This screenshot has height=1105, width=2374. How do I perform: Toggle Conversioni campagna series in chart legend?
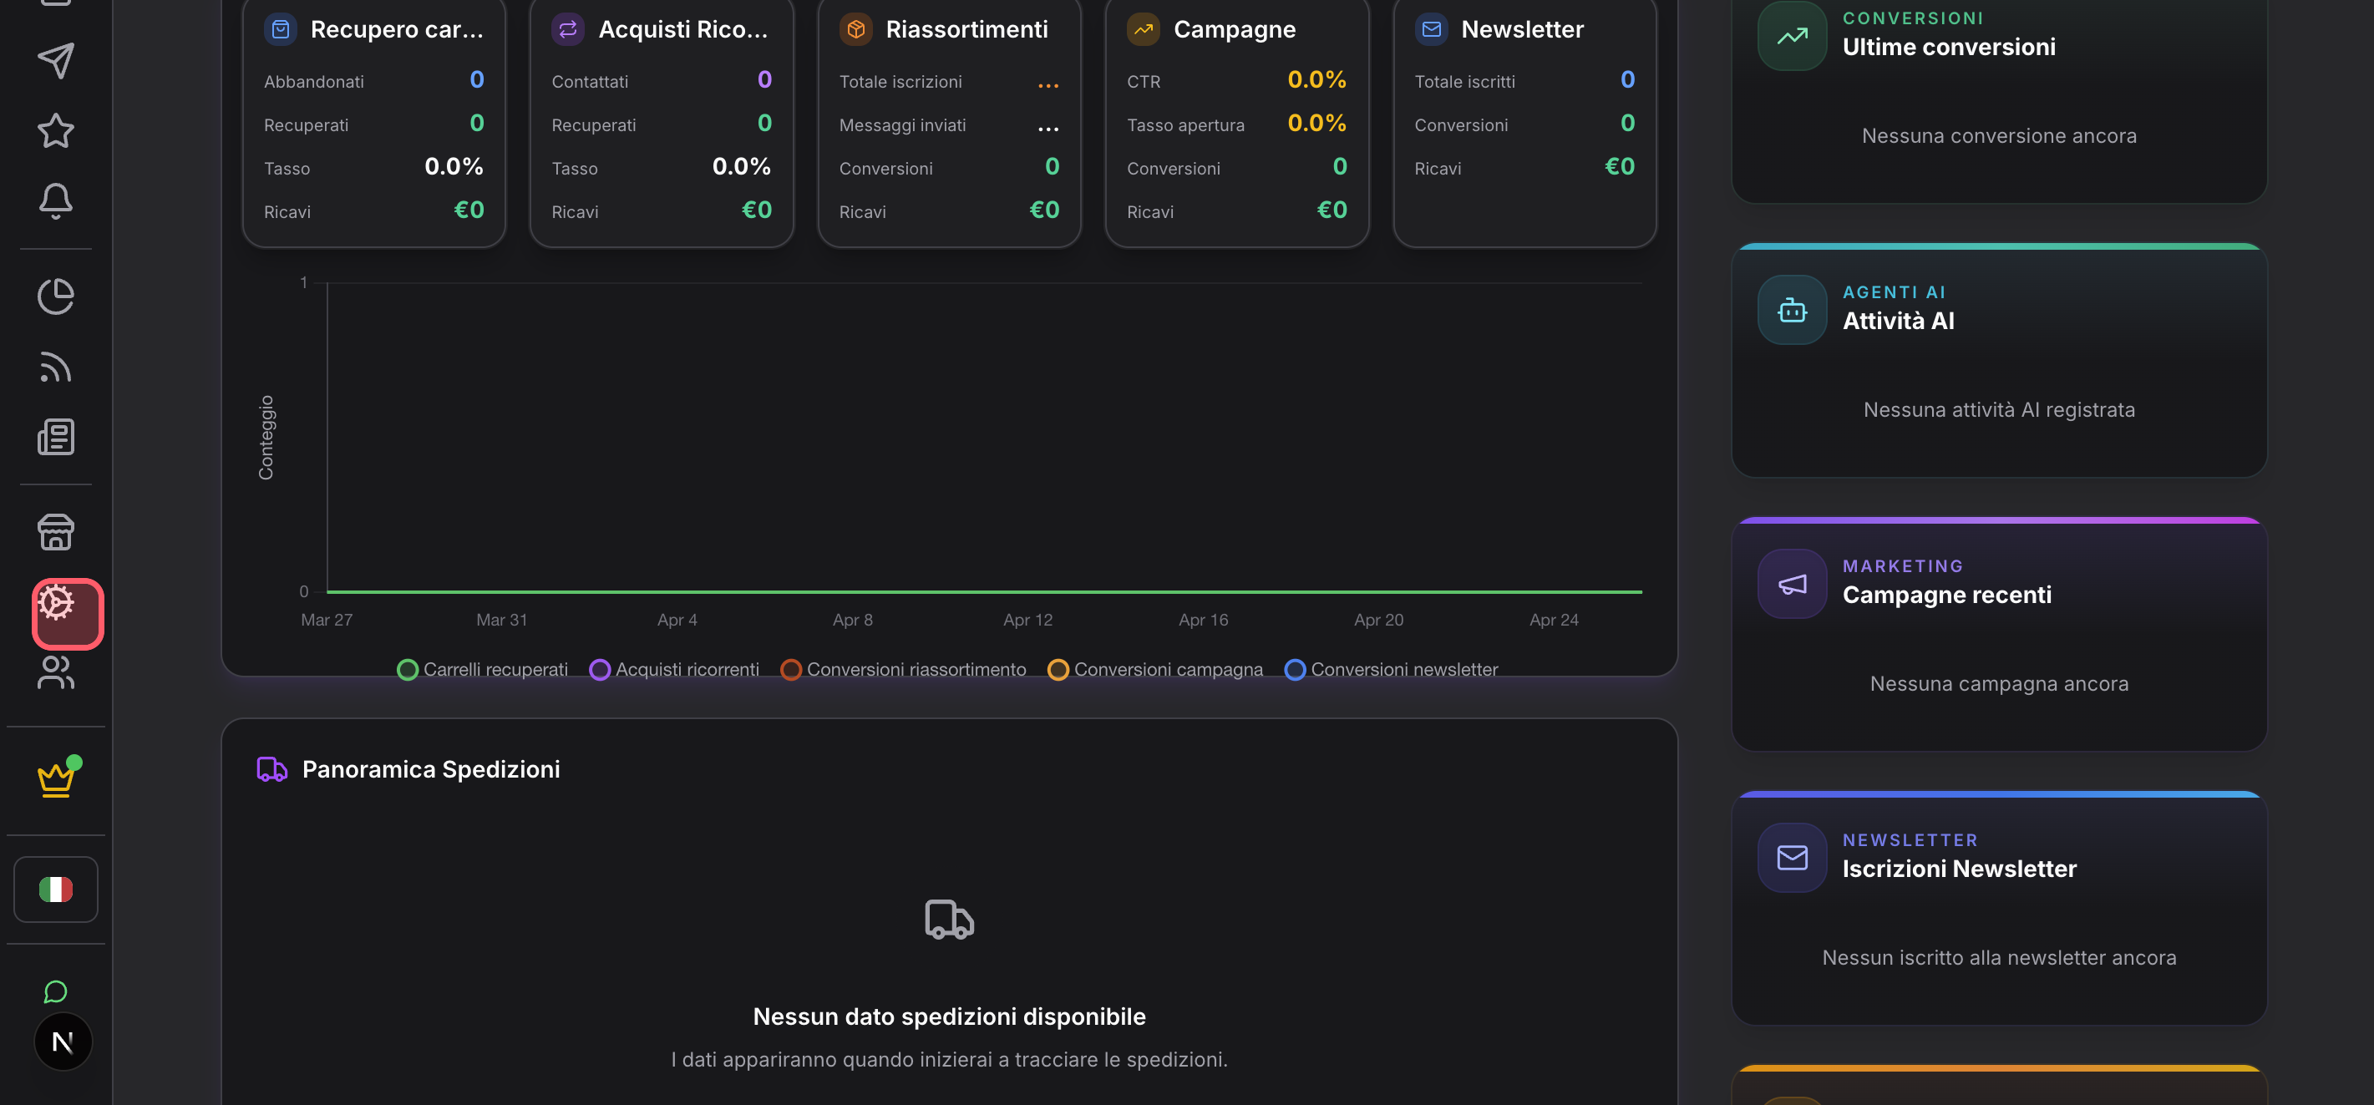tap(1155, 669)
